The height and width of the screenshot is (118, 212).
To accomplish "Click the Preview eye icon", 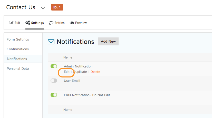I will (x=72, y=23).
